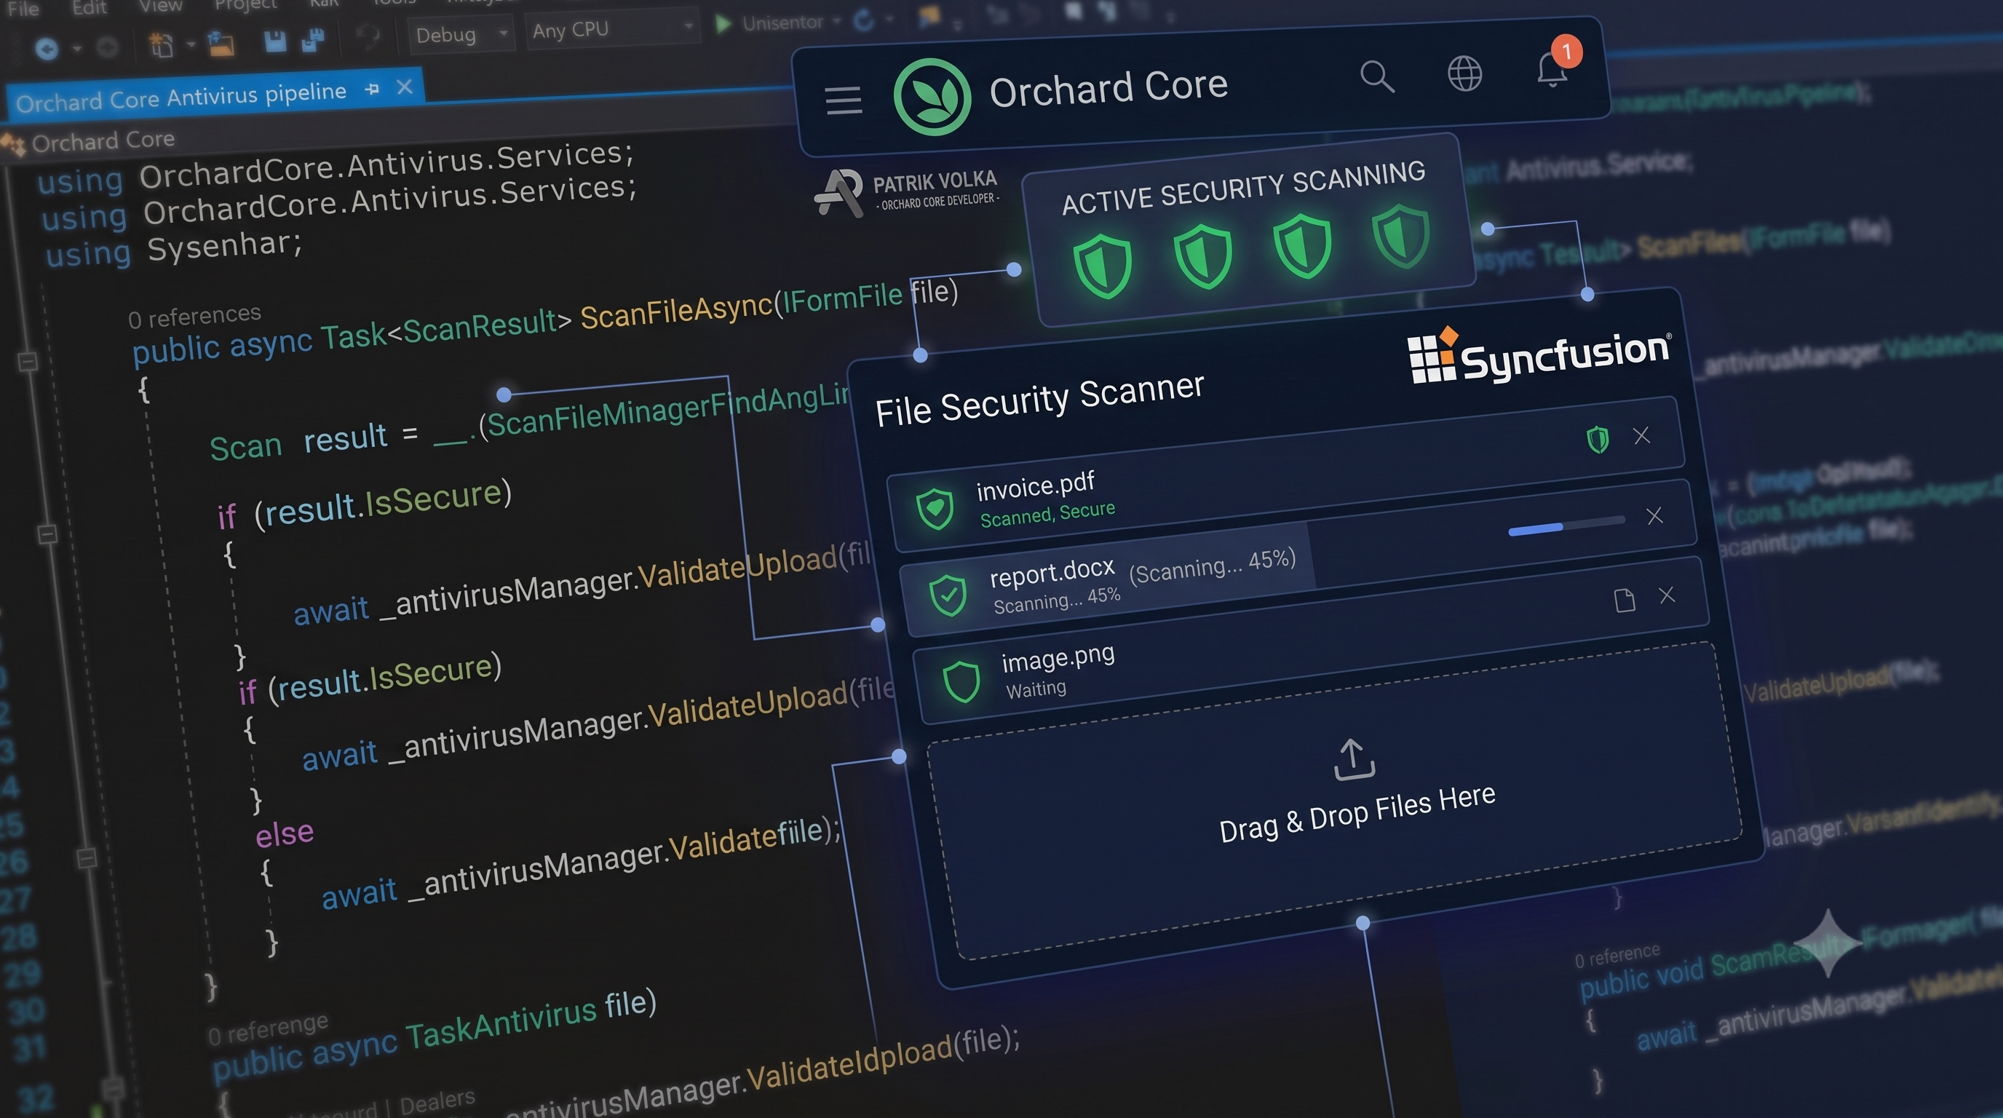Click the small shield icon in scanner header
2003x1118 pixels.
tap(1597, 440)
